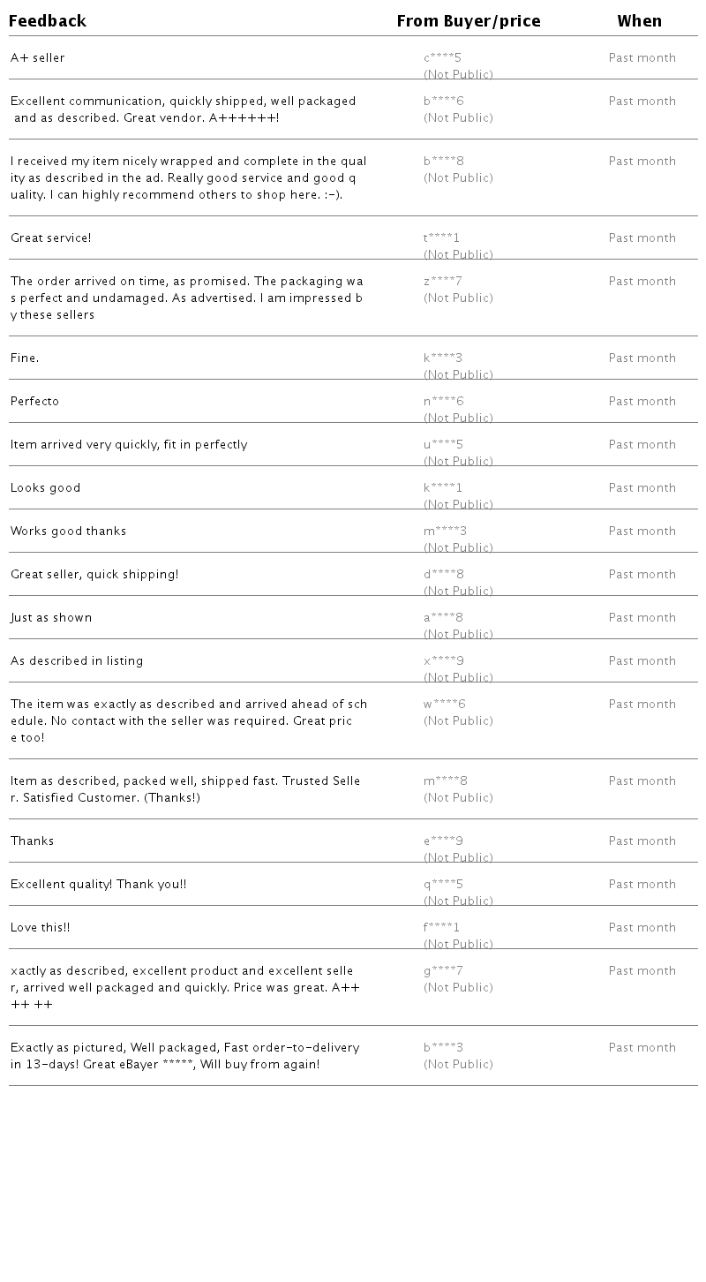Click the "Looks good" feedback
706x1282 pixels.
coord(46,488)
